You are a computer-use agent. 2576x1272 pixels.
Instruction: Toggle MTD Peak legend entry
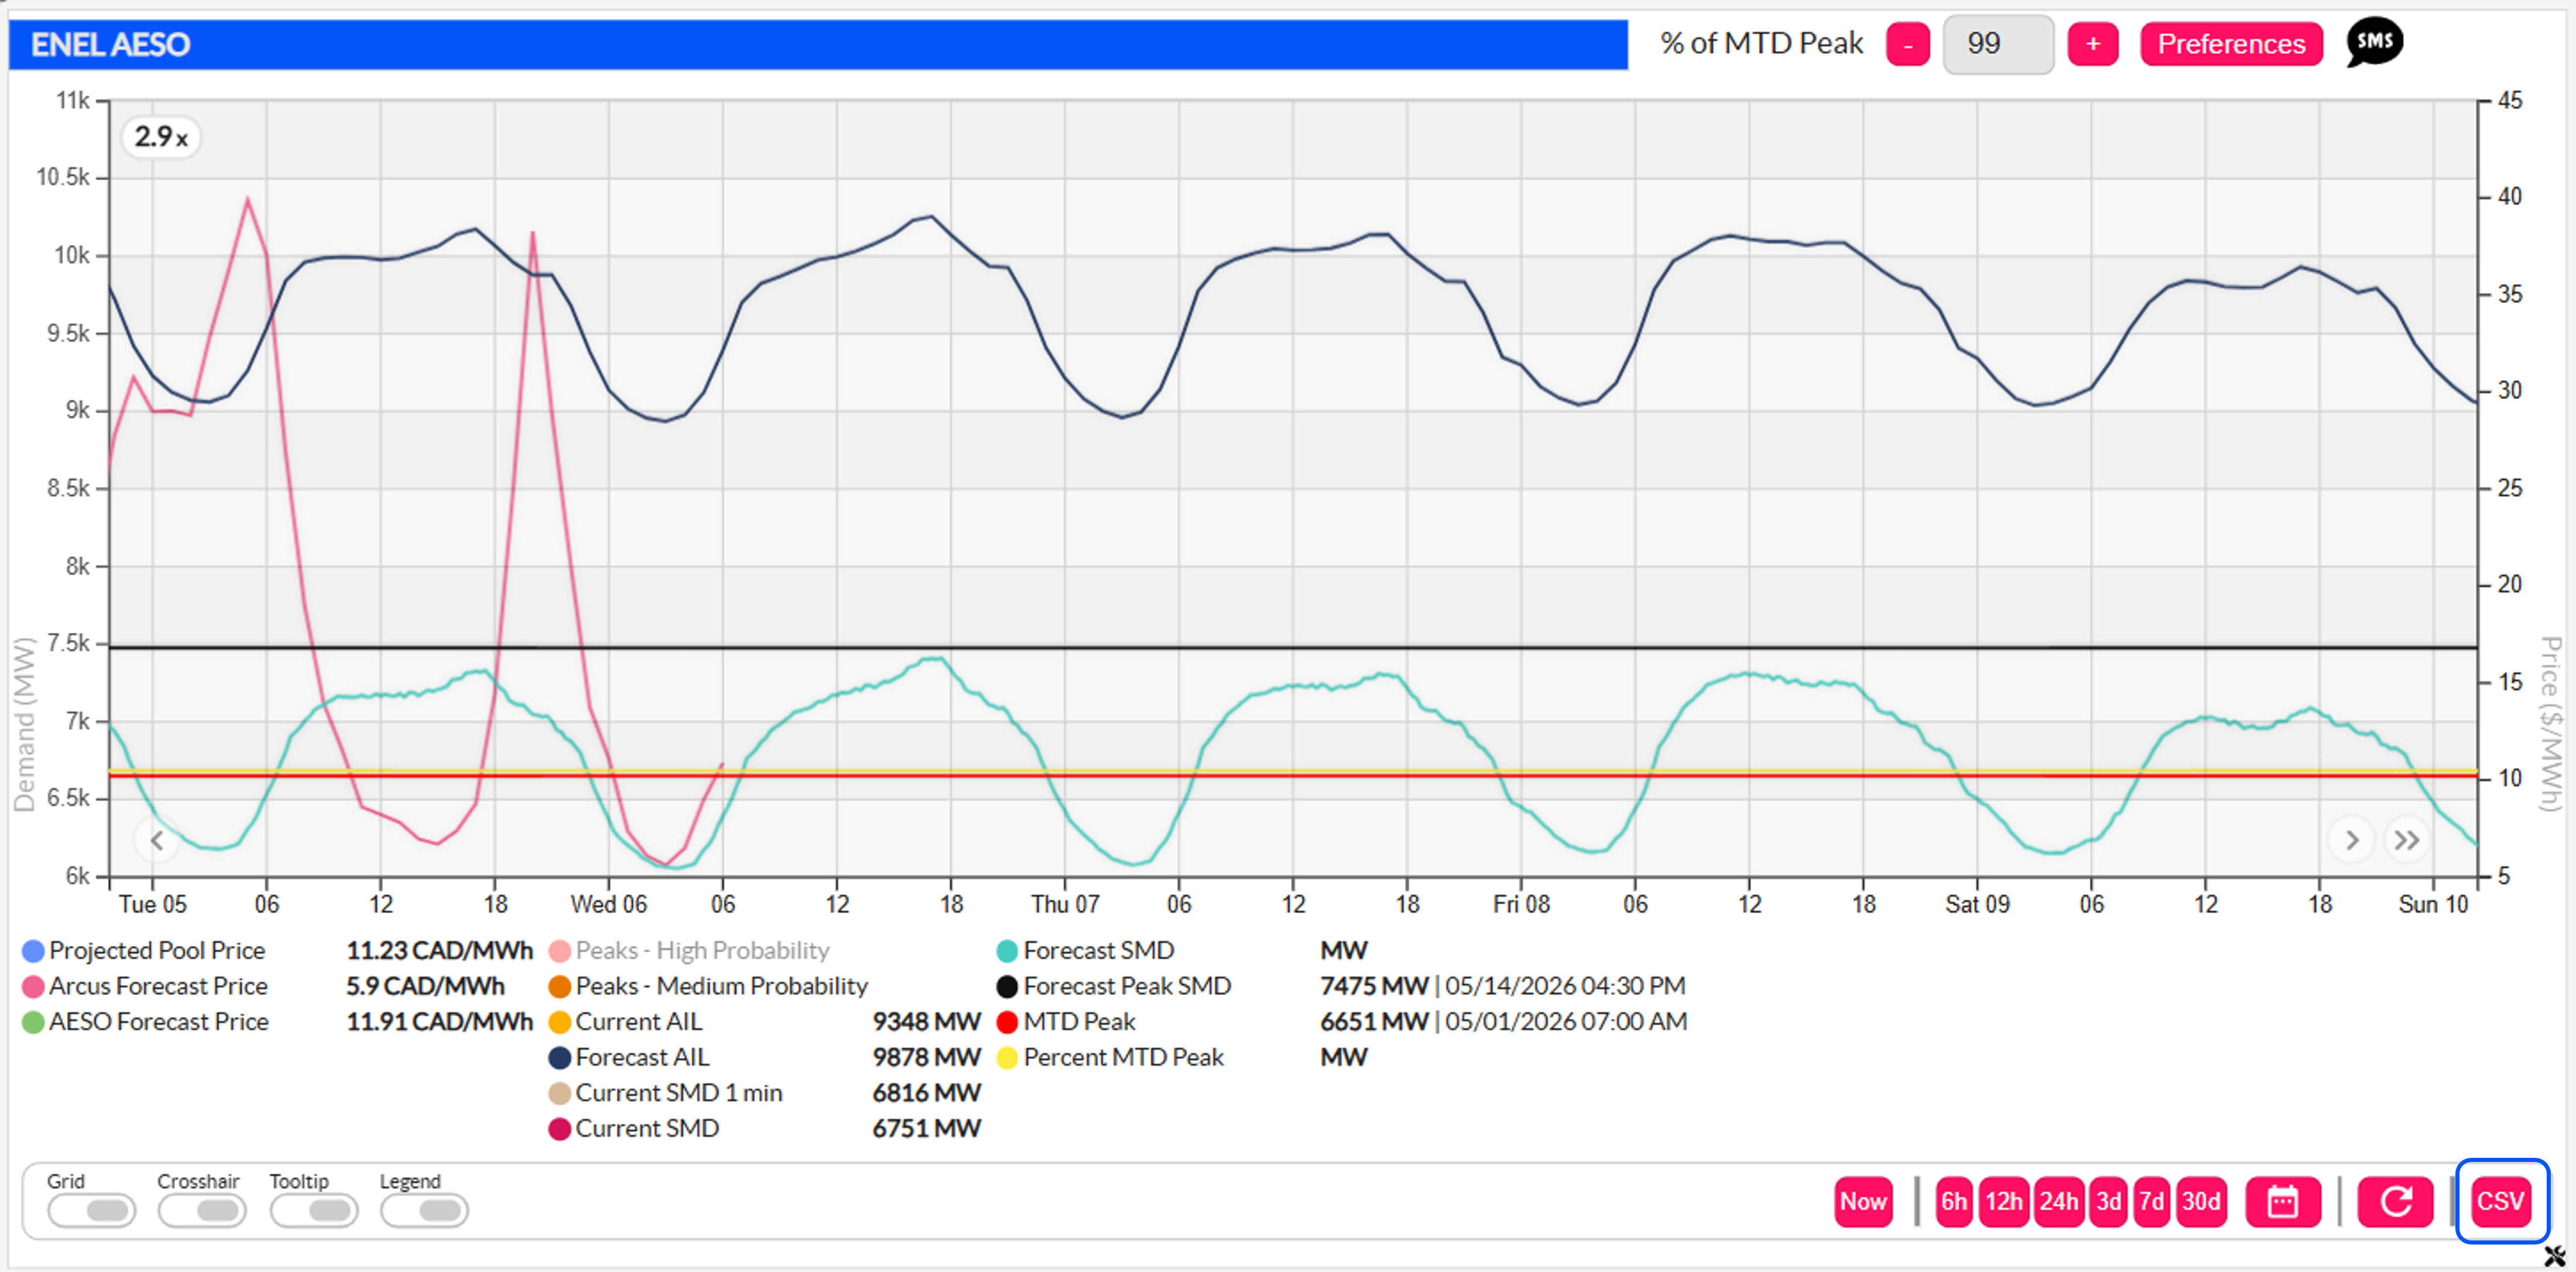pyautogui.click(x=1066, y=1022)
